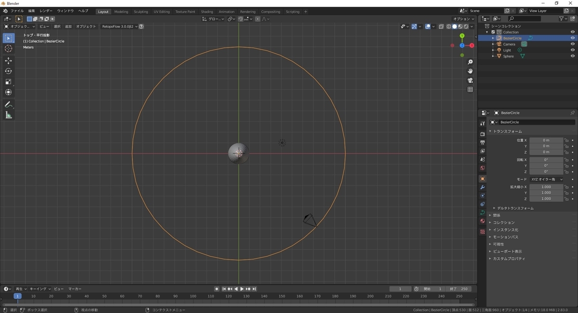The image size is (578, 313).
Task: Switch to the Modeling workspace tab
Action: click(121, 12)
